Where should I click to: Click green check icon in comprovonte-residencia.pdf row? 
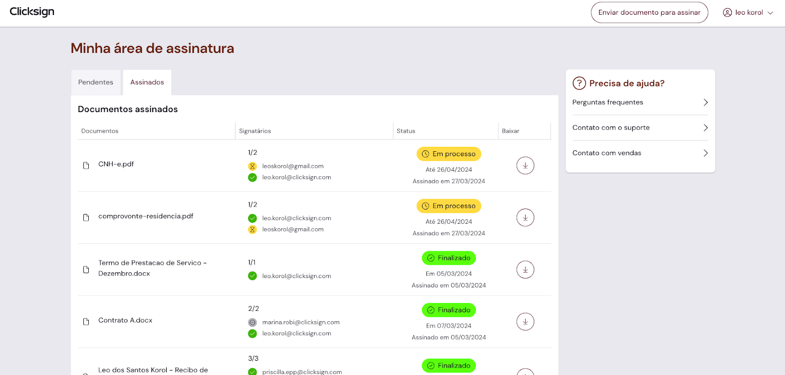coord(252,218)
